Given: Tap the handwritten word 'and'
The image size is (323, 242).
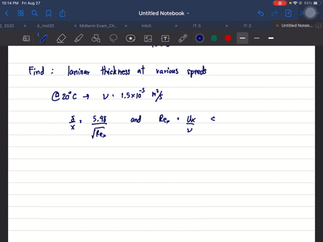Looking at the screenshot, I should coord(136,119).
